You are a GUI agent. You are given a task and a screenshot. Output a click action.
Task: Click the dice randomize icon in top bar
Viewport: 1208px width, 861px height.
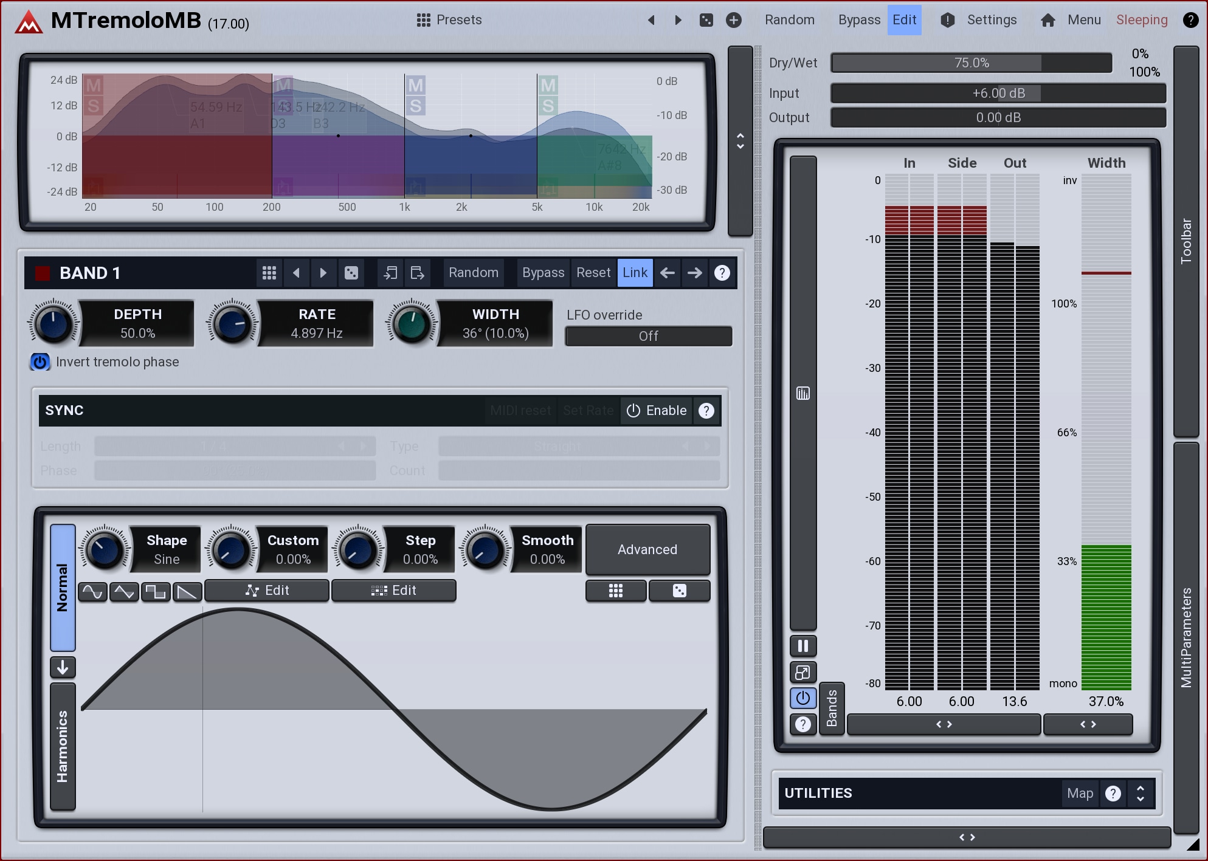pos(706,20)
